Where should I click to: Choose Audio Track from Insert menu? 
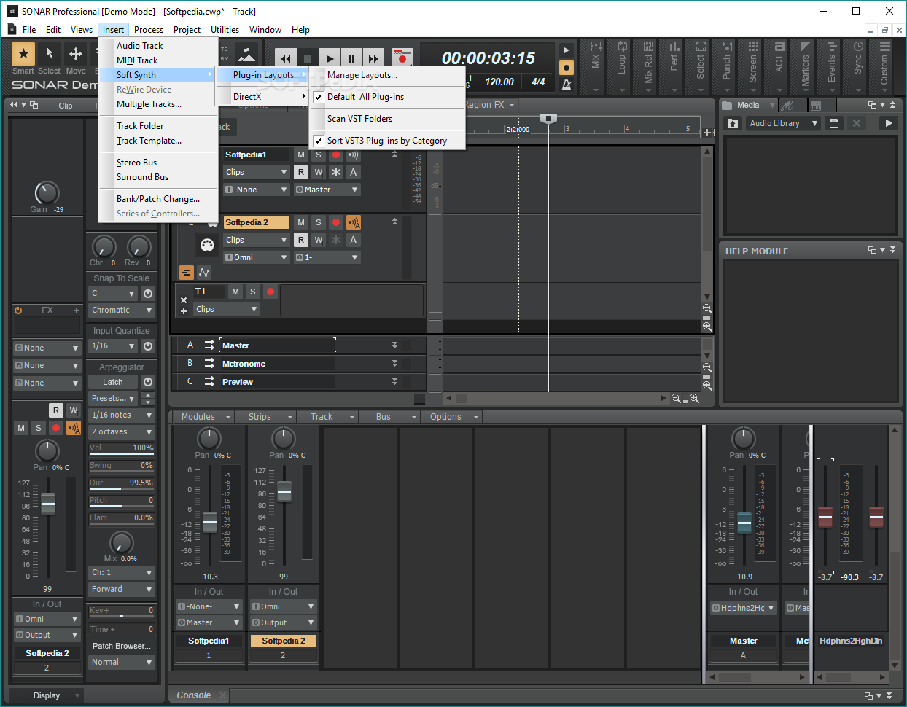139,46
